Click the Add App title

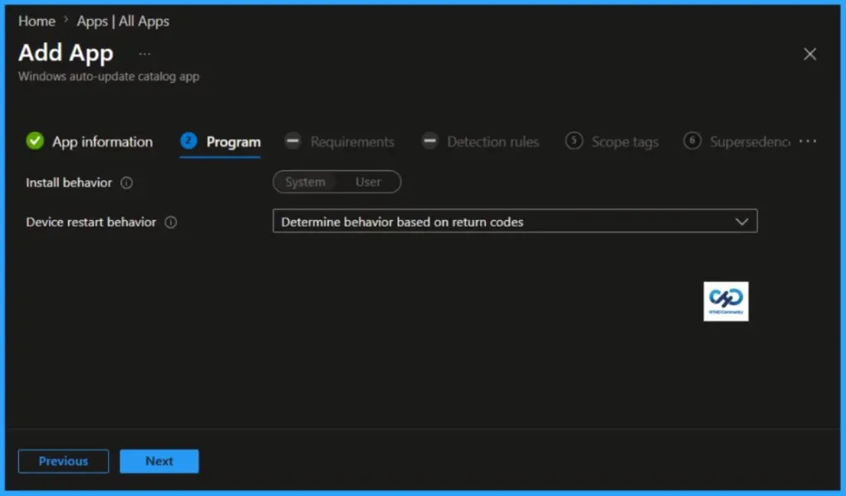pyautogui.click(x=66, y=53)
